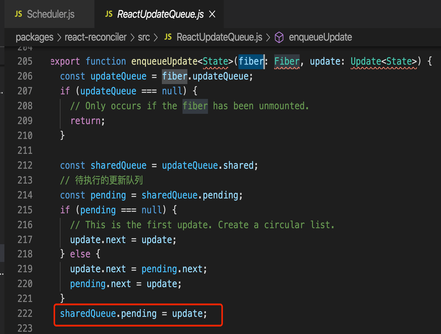Click the highlighted fiber parameter on line 205
This screenshot has height=334, width=441.
pyautogui.click(x=251, y=61)
